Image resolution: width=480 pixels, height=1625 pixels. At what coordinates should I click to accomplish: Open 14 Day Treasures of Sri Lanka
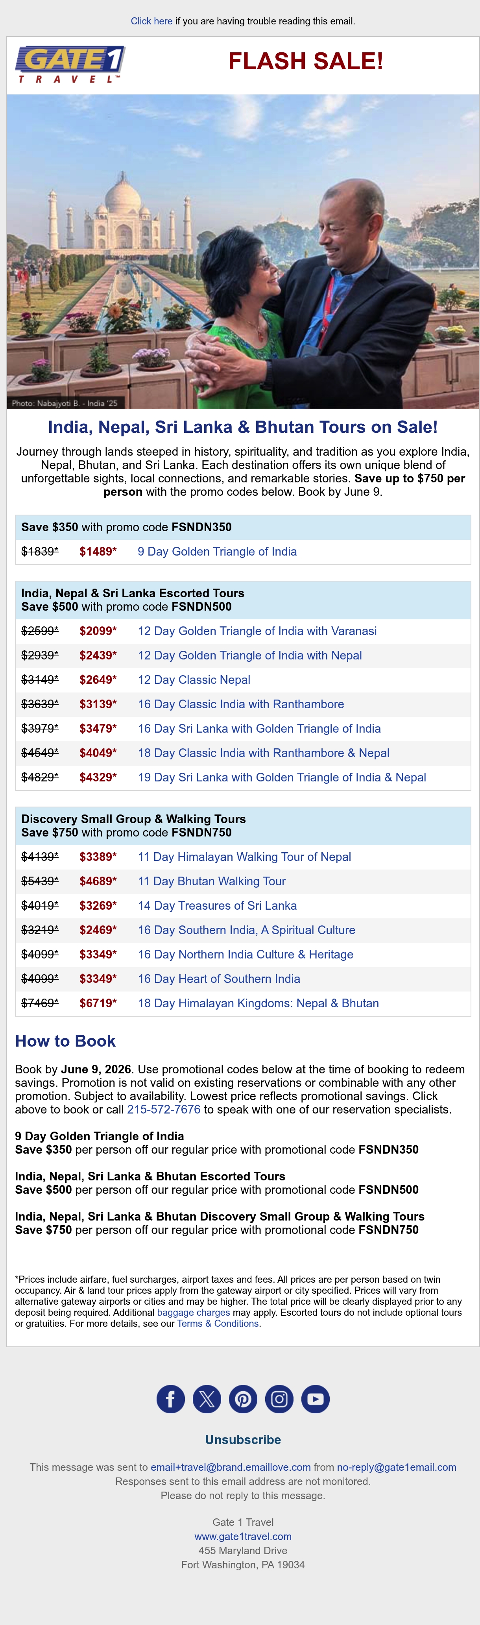[217, 905]
